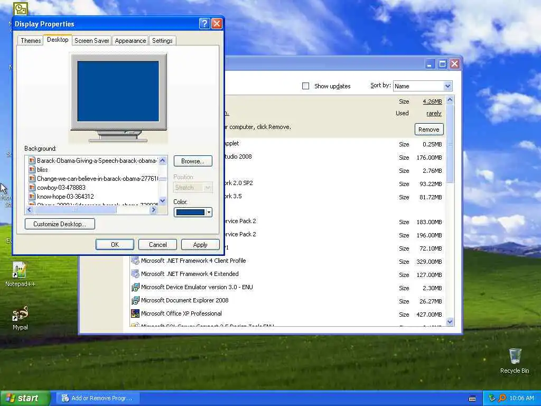Click Microsoft Document Explorer 2008 icon
This screenshot has height=406, width=541.
click(x=135, y=300)
